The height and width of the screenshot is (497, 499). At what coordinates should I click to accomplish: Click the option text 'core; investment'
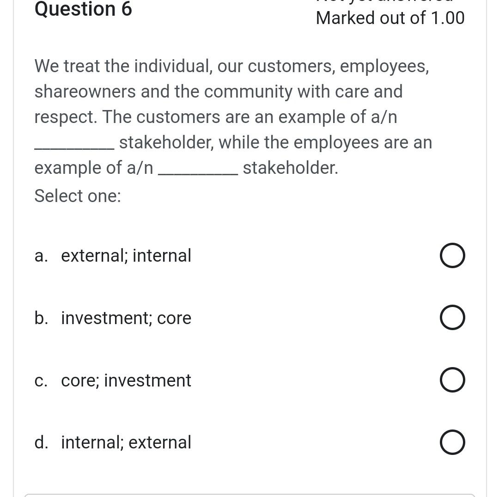126,380
